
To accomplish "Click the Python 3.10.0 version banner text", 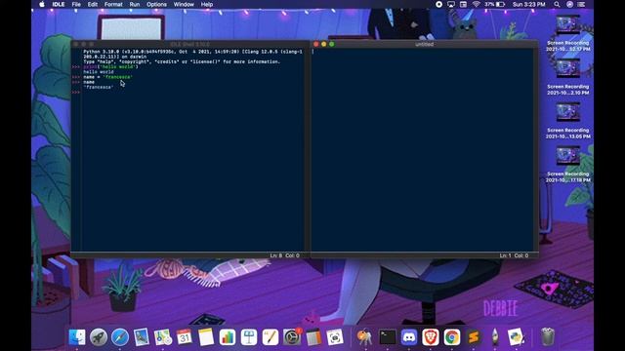I will click(192, 55).
